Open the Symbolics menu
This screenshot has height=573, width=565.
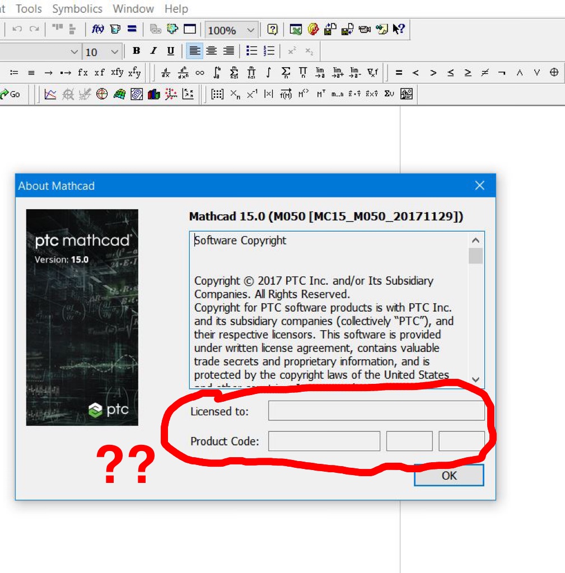coord(77,9)
